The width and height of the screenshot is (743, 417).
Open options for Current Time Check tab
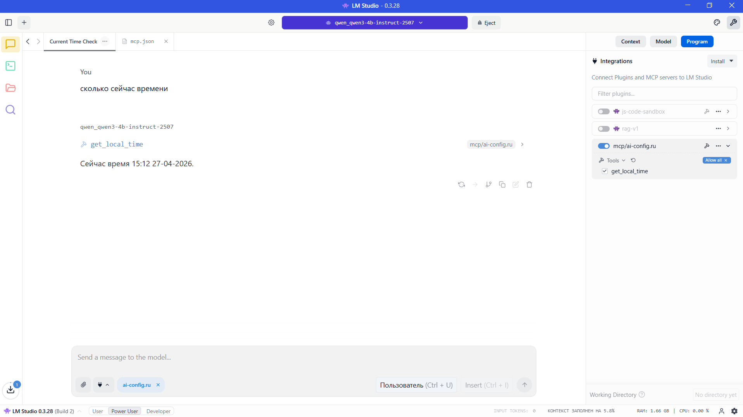point(105,41)
